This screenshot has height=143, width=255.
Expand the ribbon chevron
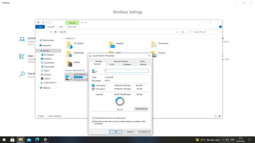point(217,27)
